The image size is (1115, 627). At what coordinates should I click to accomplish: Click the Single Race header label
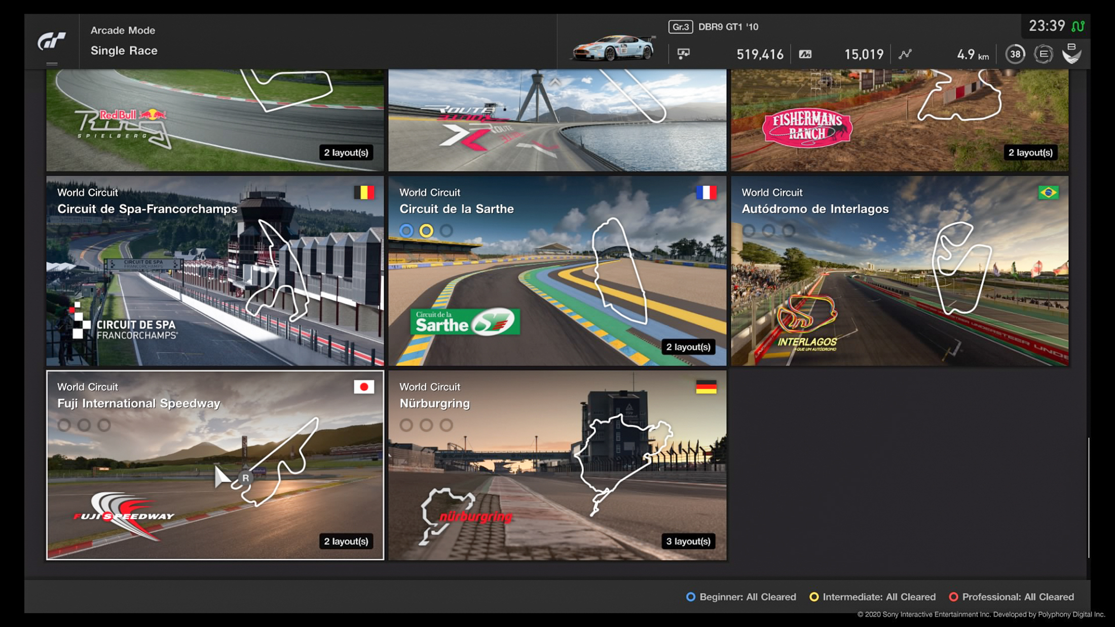coord(124,51)
